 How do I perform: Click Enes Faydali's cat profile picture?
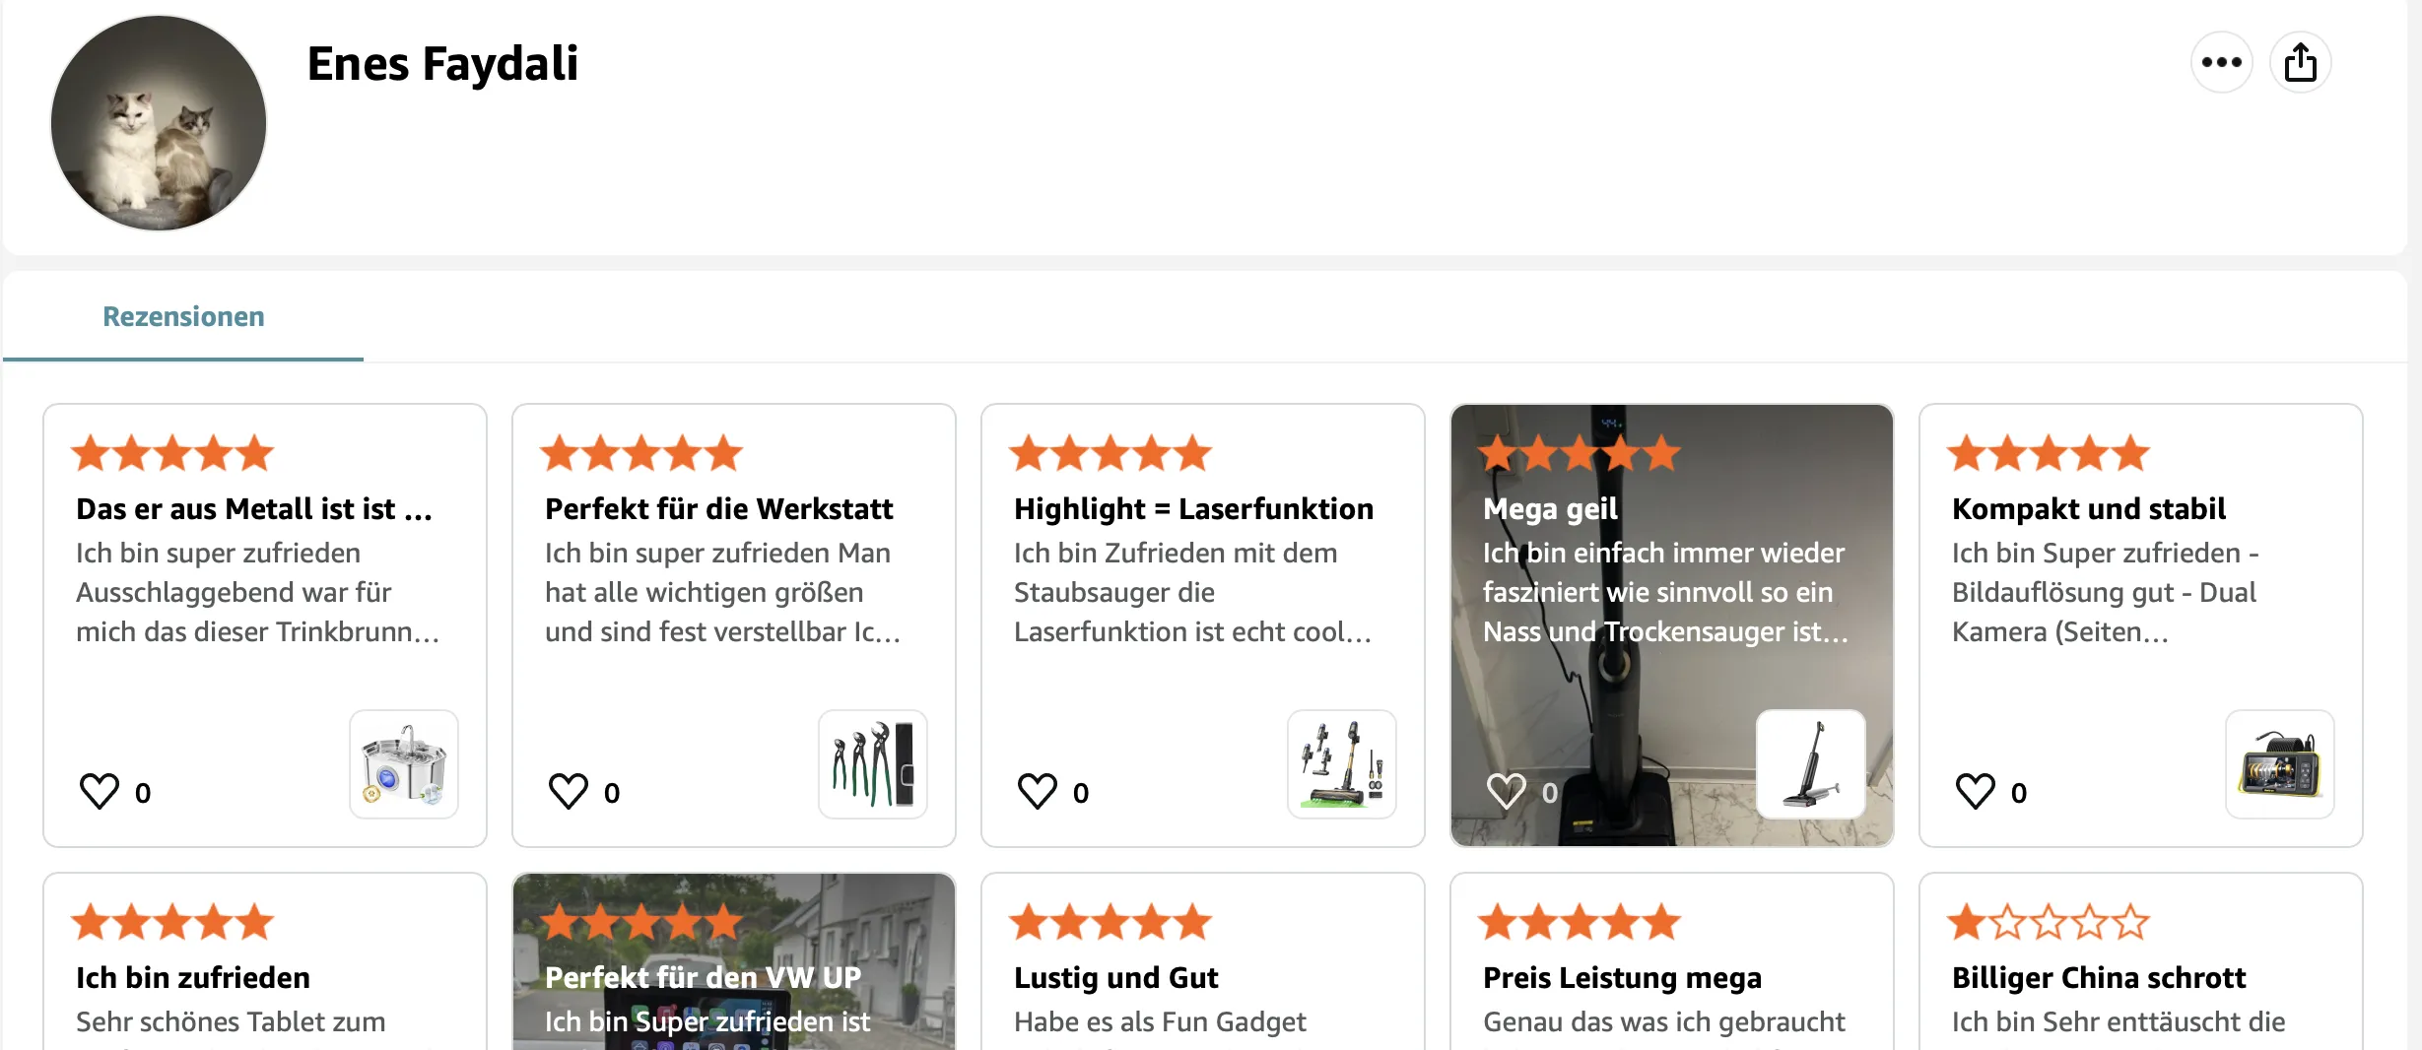[159, 123]
